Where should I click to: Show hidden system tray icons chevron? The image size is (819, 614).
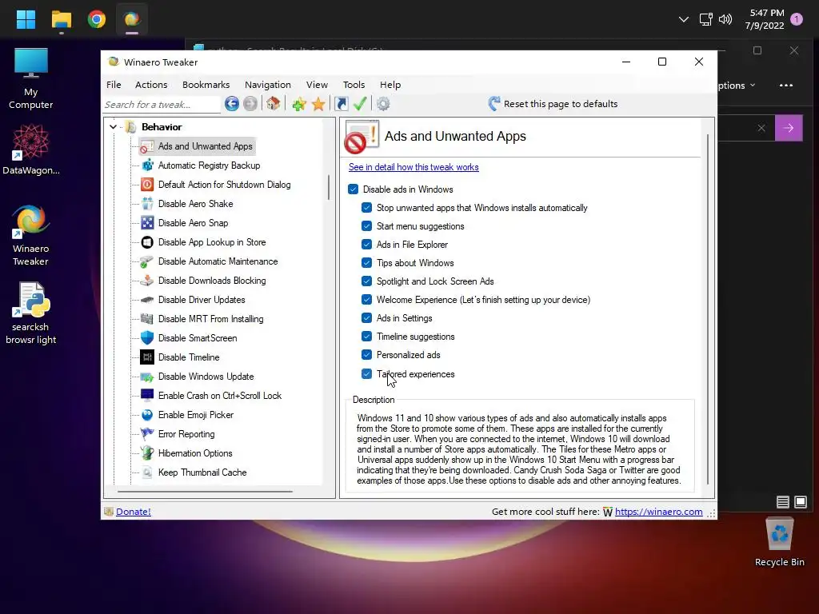tap(683, 20)
